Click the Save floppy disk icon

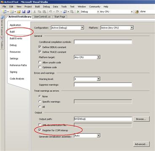24,12
